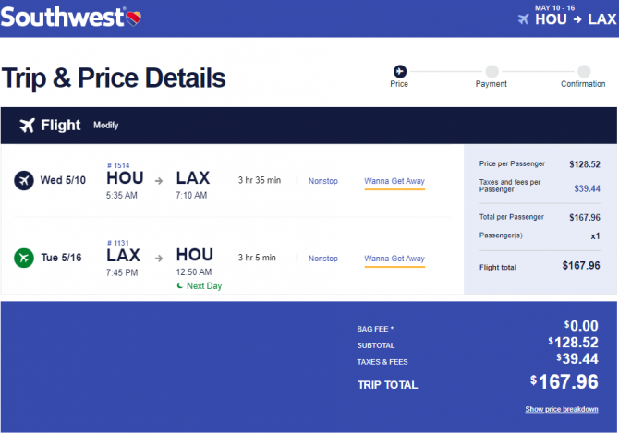The image size is (619, 434).
Task: Click Wanna Get Away fare on outbound flight
Action: (x=394, y=181)
